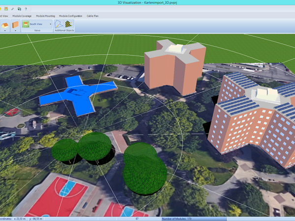Viewport: 295px width, 221px height.
Task: Select the brick wall texture icon
Action: point(15,24)
